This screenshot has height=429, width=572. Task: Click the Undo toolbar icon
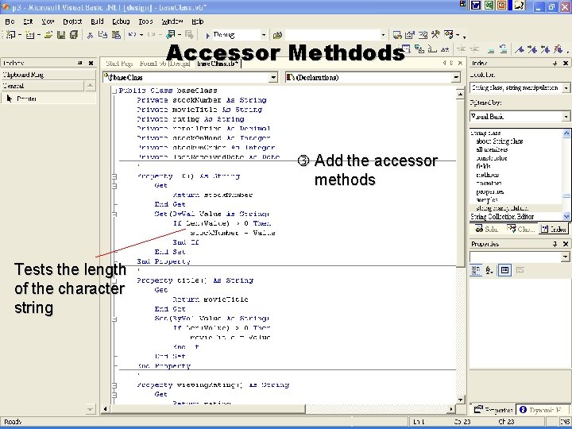click(x=132, y=35)
